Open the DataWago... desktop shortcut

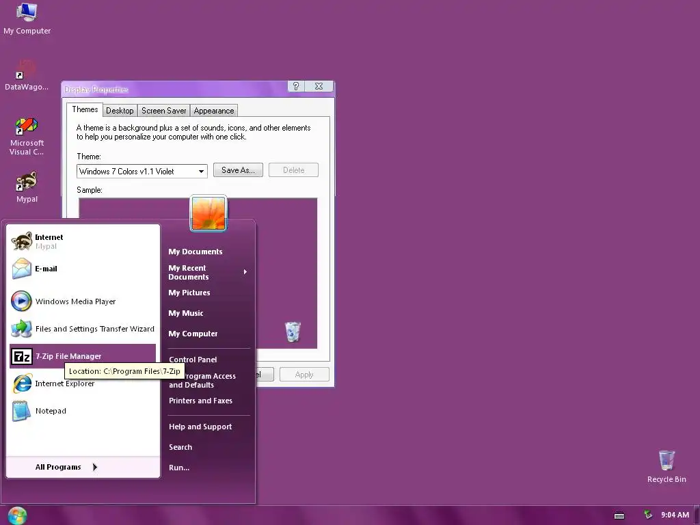coord(27,75)
